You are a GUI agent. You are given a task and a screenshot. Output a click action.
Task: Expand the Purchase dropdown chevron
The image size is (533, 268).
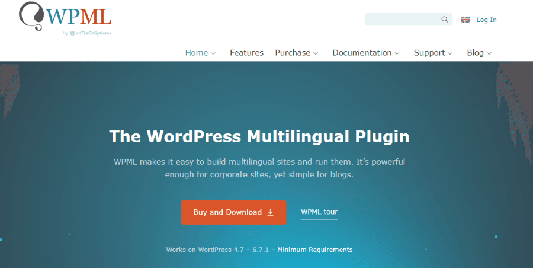pyautogui.click(x=316, y=53)
